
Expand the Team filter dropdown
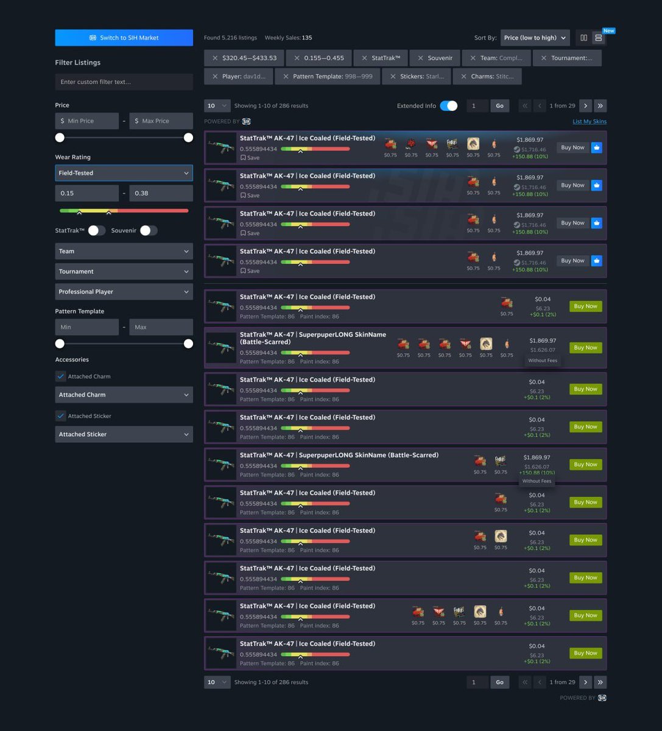tap(124, 251)
